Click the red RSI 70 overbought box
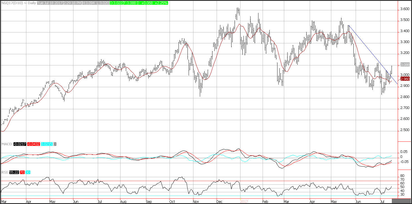412x204 pixels. (x=22, y=172)
